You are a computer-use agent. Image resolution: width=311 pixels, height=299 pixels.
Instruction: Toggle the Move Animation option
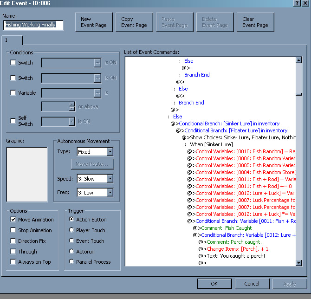coord(13,220)
